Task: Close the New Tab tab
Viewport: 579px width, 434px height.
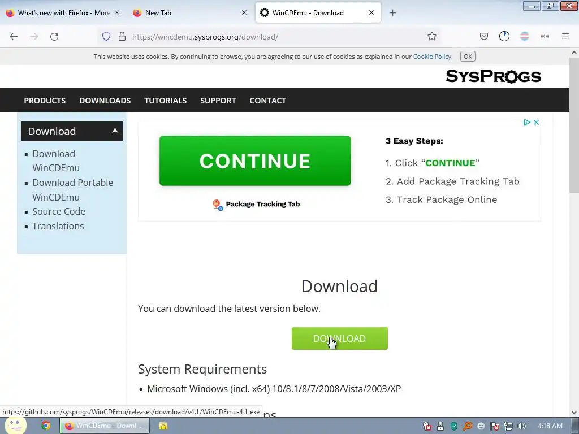Action: pos(244,12)
